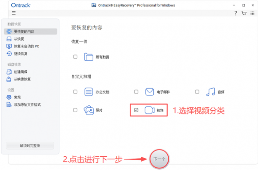Click the 继续恢复 resume icon
The width and height of the screenshot is (258, 170).
[x=9, y=54]
